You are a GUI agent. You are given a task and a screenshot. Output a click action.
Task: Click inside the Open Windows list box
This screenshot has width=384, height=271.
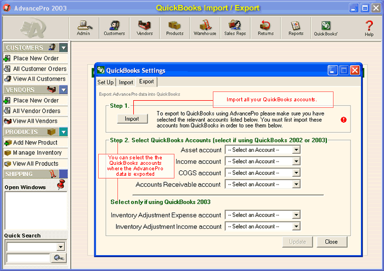pos(36,211)
